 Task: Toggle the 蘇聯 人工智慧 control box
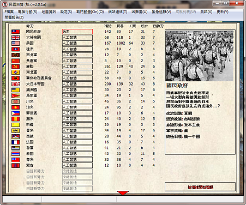pos(77,67)
